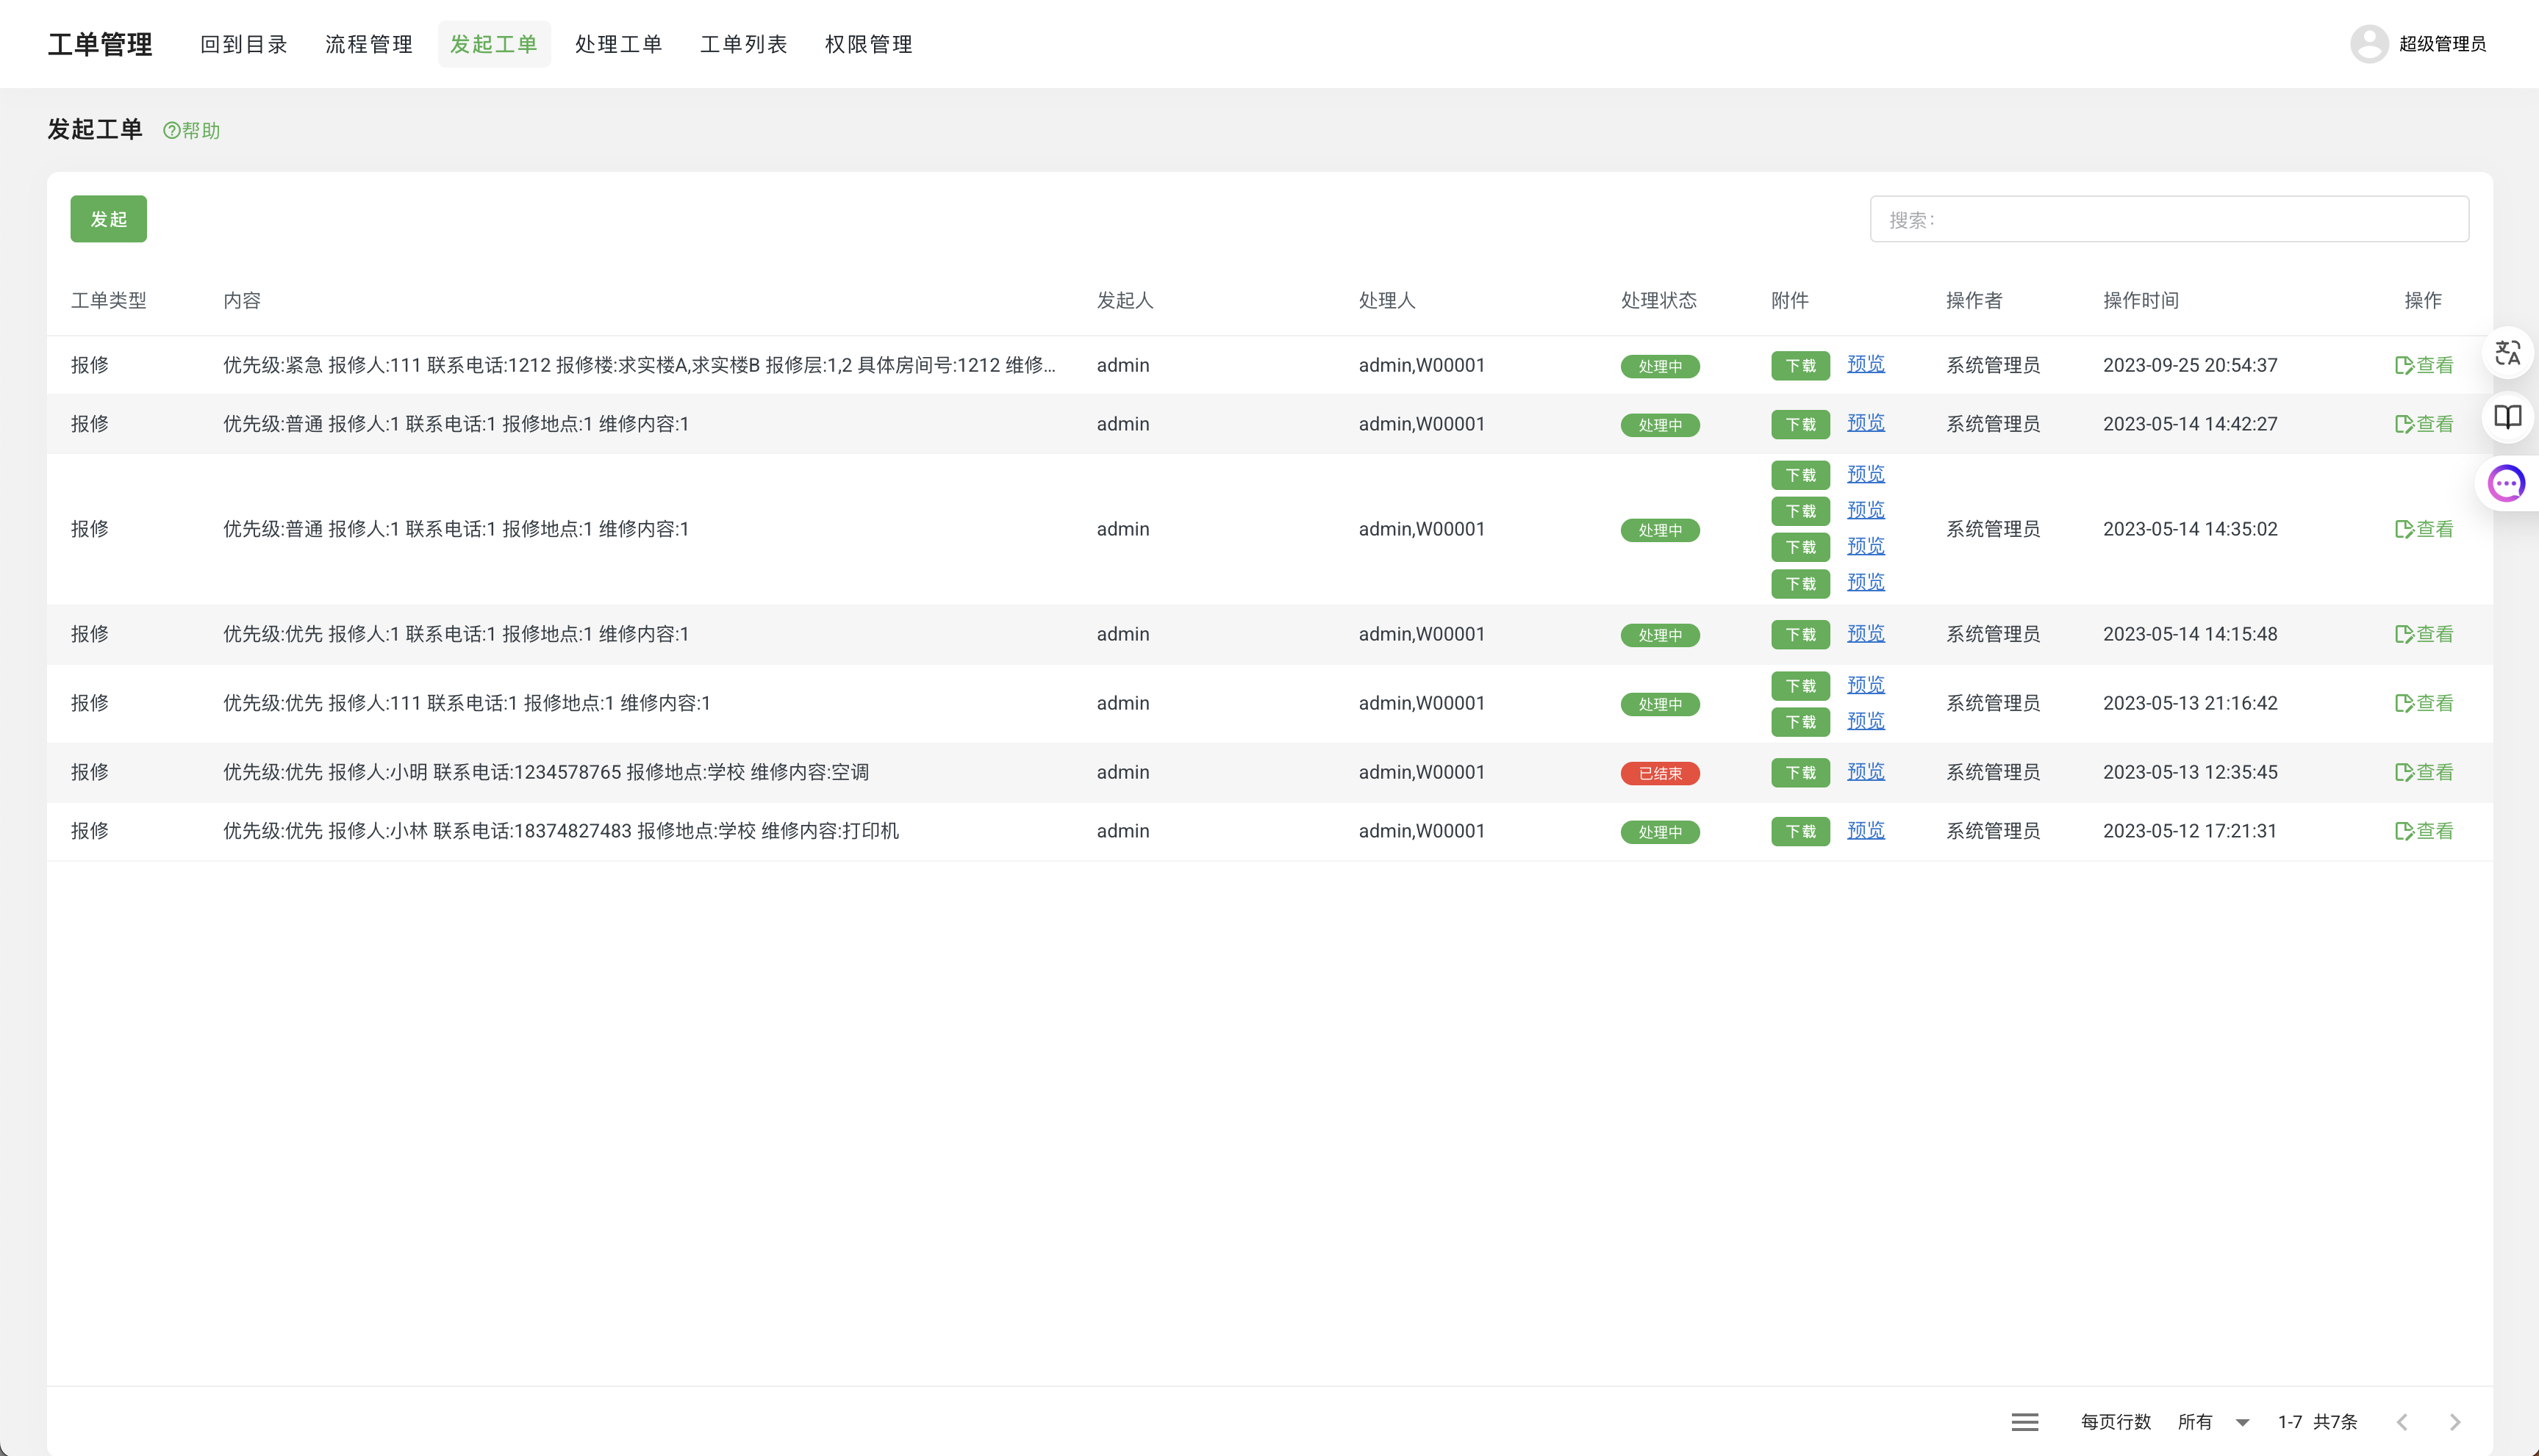
Task: Download attachment of 2023-09-25 ticket
Action: click(x=1799, y=366)
